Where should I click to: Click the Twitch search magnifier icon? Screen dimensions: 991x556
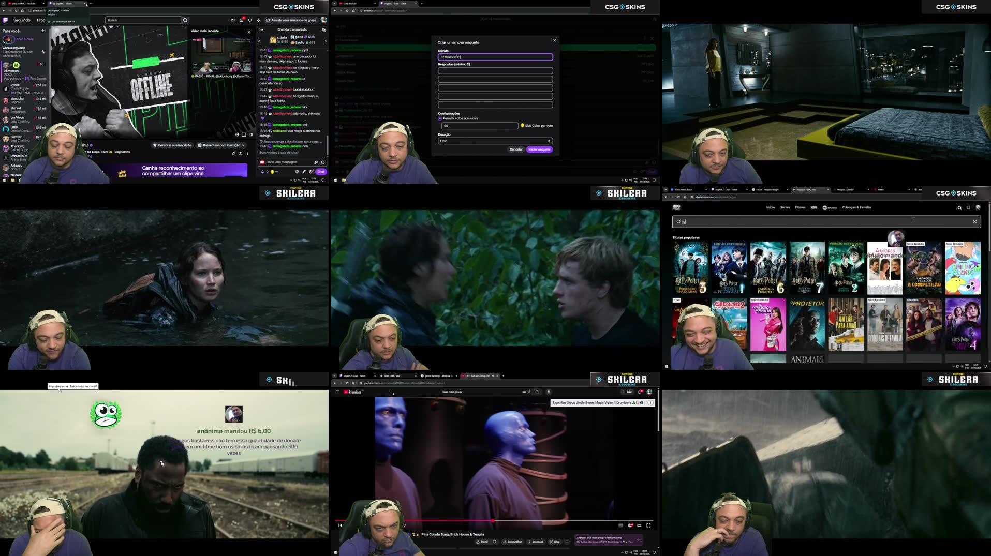(185, 20)
